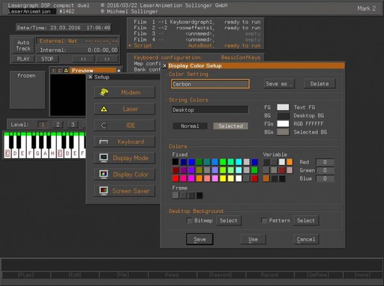
Task: Pick the first Frame color swatch
Action: (x=175, y=195)
